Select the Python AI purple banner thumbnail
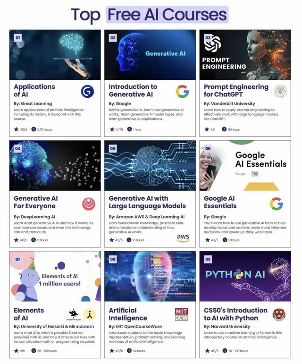Image resolution: width=302 pixels, height=364 pixels. pos(245,276)
